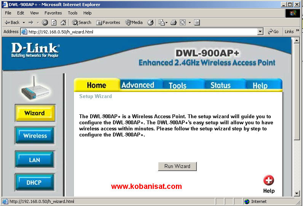
Task: Open the Forward history dropdown arrow
Action: point(38,22)
